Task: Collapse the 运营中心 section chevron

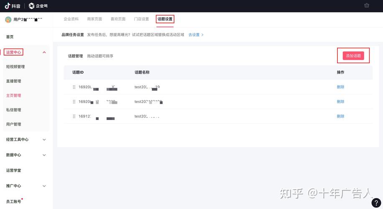Action: point(44,52)
